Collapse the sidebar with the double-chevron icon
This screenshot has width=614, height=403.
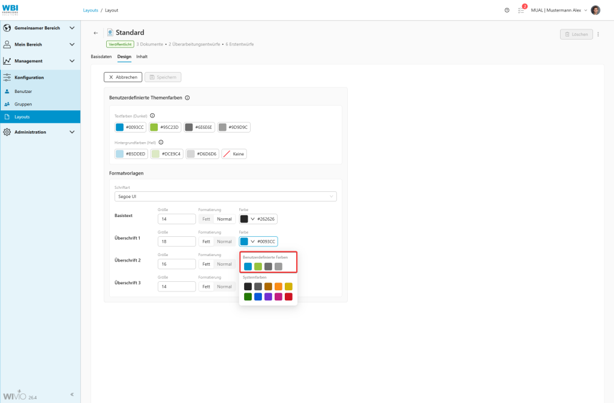click(x=72, y=395)
